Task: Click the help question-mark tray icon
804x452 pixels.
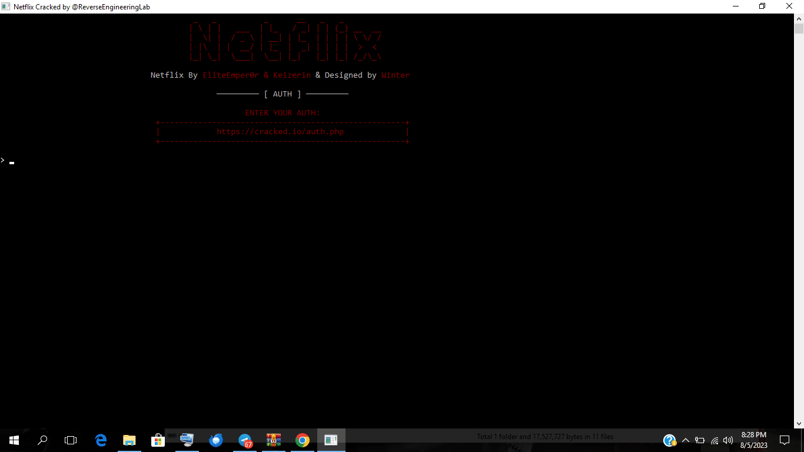Action: (x=670, y=440)
